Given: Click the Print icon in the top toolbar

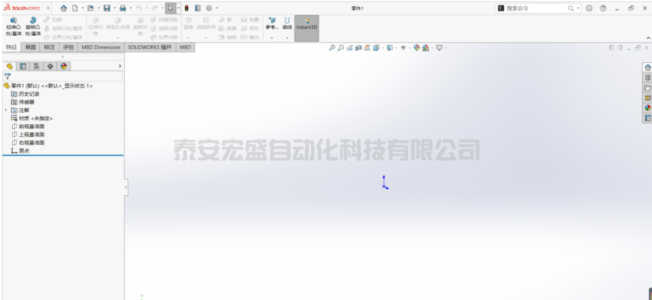Looking at the screenshot, I should (123, 8).
